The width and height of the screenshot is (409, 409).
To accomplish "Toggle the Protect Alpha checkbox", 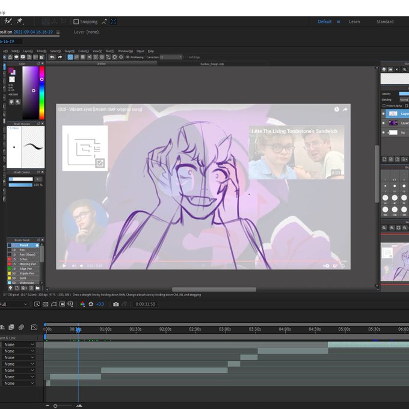I will 384,106.
